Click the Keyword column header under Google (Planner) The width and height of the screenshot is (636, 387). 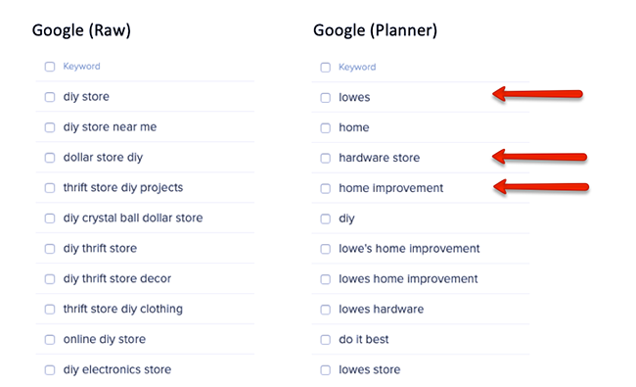[x=357, y=67]
